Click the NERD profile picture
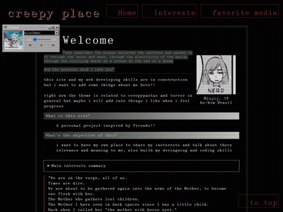This screenshot has height=212, width=283. [216, 75]
